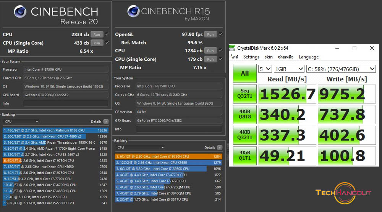Click the 4KiB Q1T1 write result 100.8
Viewport: 382px width, 212px height.
tap(347, 156)
